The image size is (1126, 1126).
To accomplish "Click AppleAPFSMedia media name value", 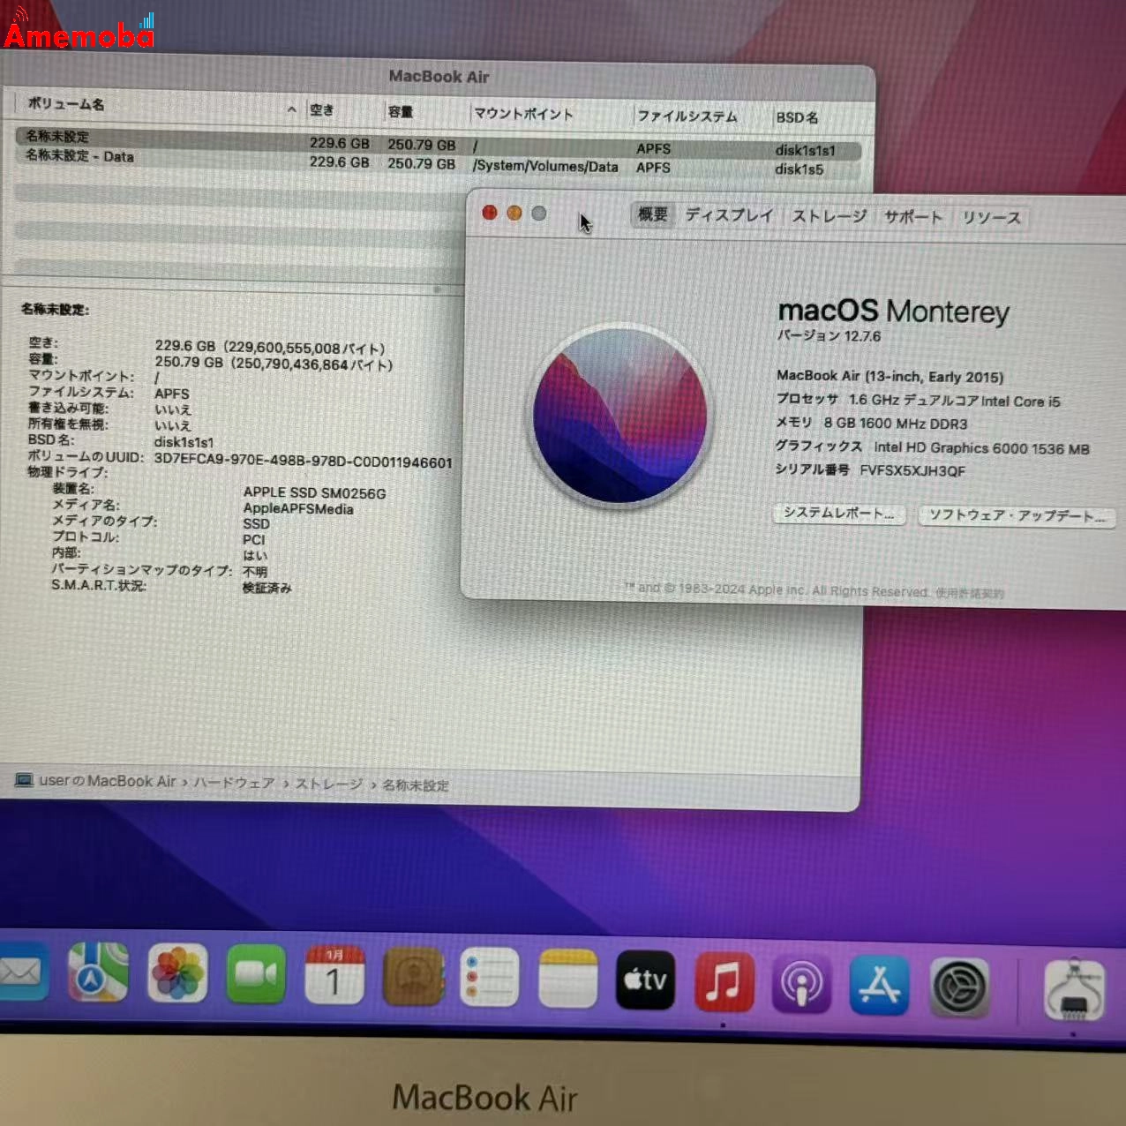I will (x=298, y=509).
